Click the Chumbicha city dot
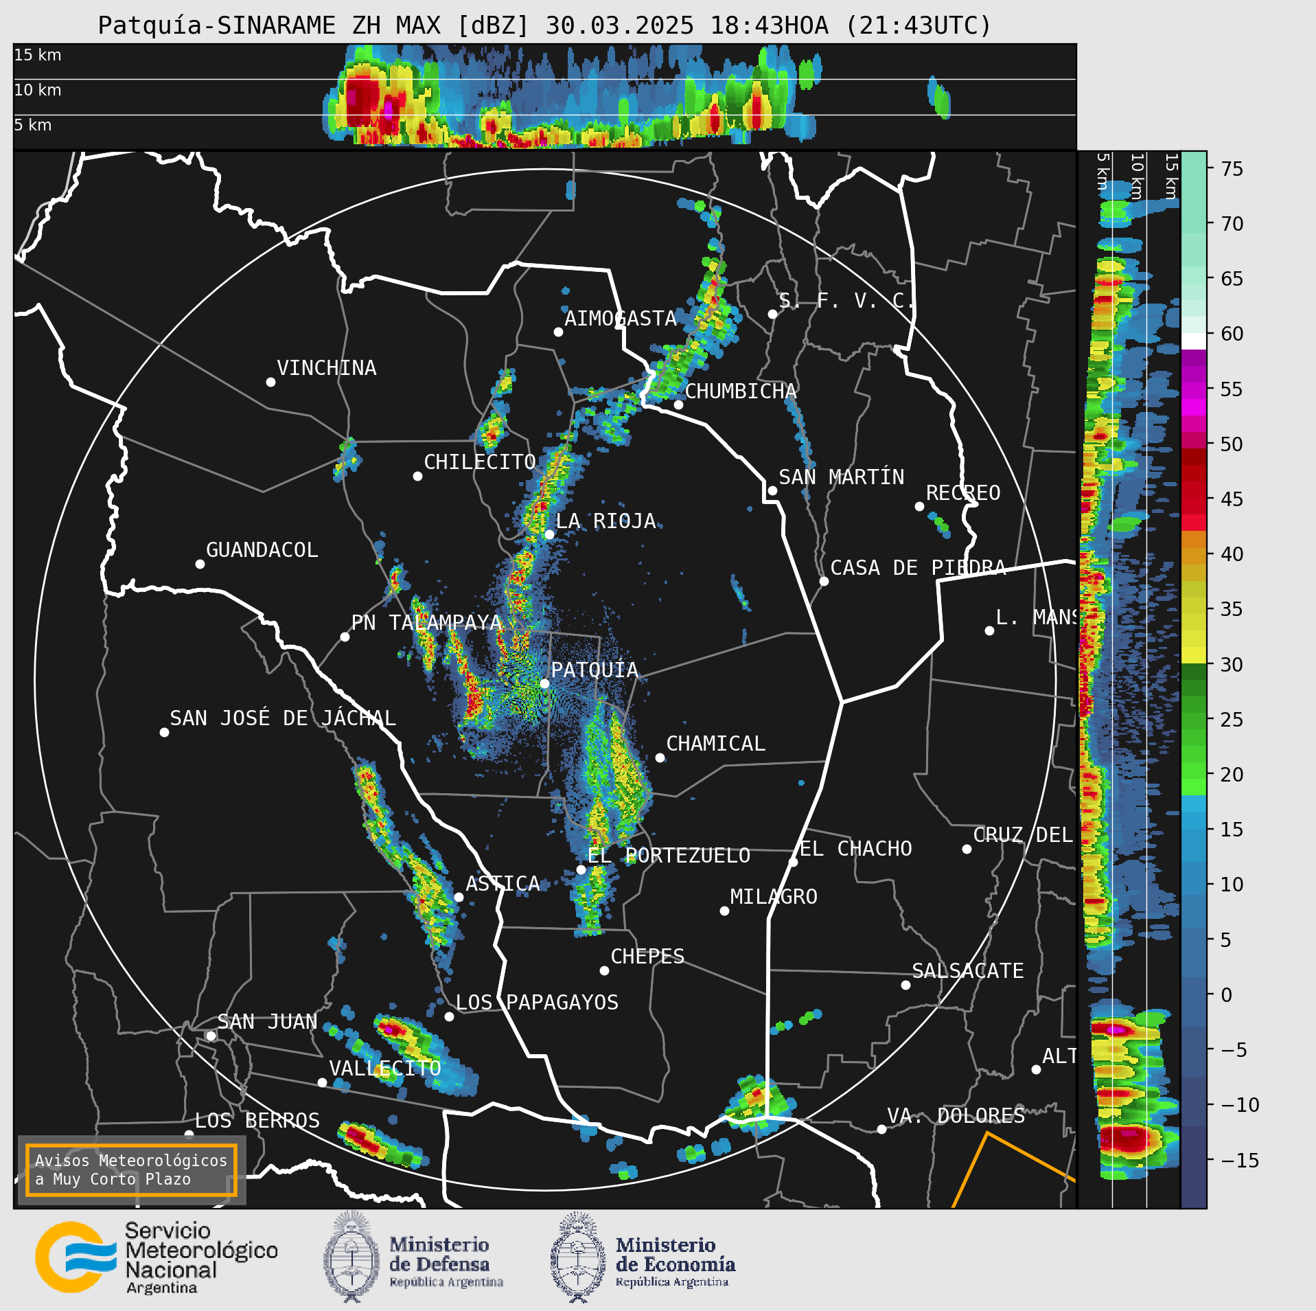Viewport: 1316px width, 1311px height. coord(678,404)
